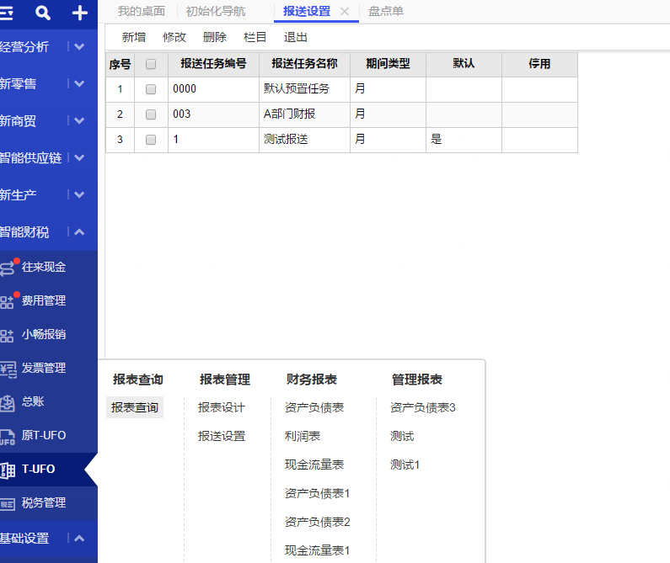Open 测试 under 管理报表
The image size is (670, 563).
tap(402, 436)
